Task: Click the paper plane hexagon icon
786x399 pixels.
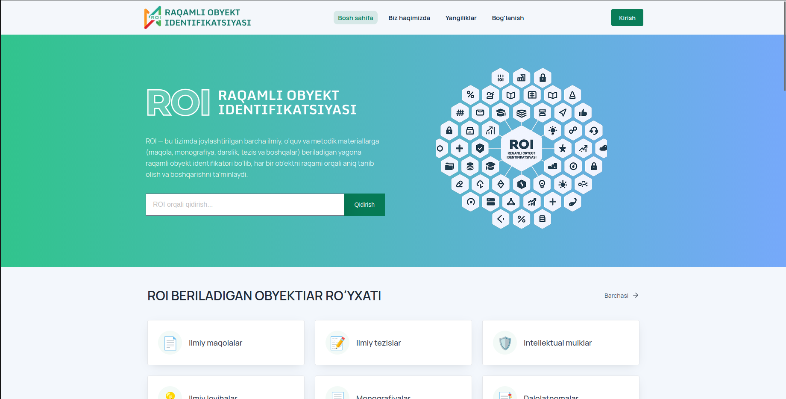Action: [x=563, y=113]
